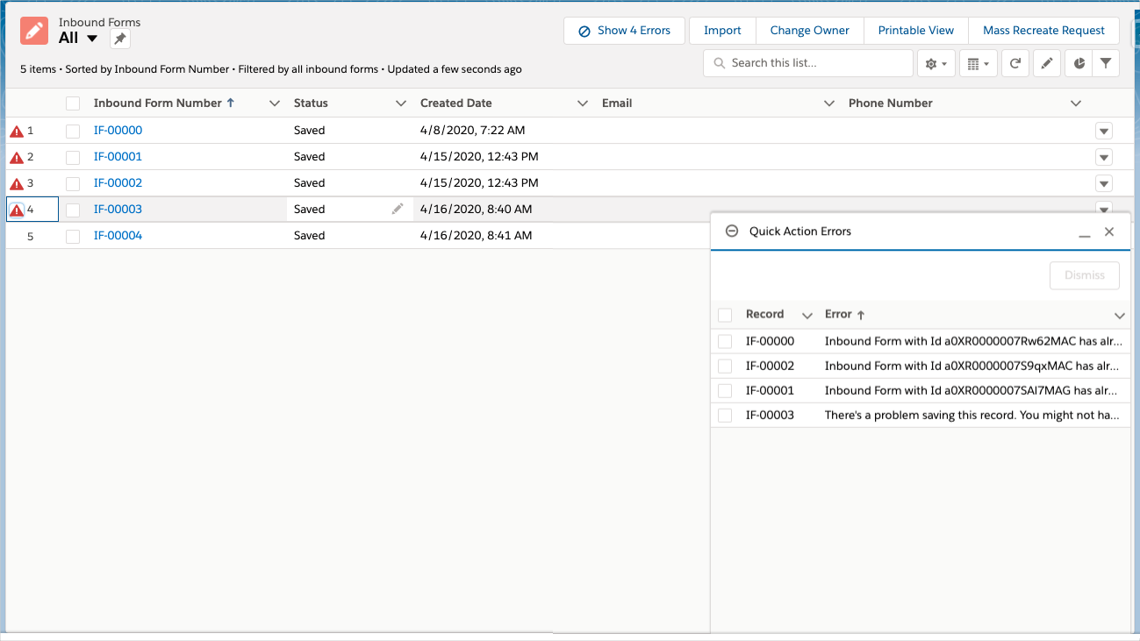The image size is (1140, 641).
Task: Open the Status column header dropdown
Action: [x=401, y=103]
